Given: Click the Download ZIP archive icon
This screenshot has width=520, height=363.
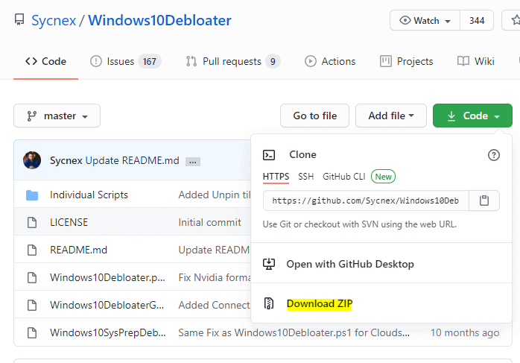Looking at the screenshot, I should click(x=270, y=304).
